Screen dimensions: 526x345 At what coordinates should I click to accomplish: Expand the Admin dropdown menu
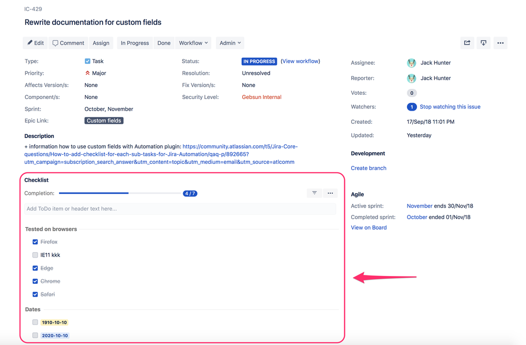coord(230,43)
